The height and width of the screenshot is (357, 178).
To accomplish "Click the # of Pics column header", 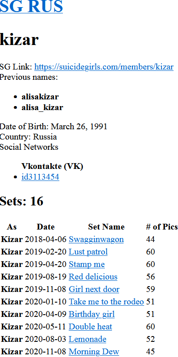I will pos(161,227).
